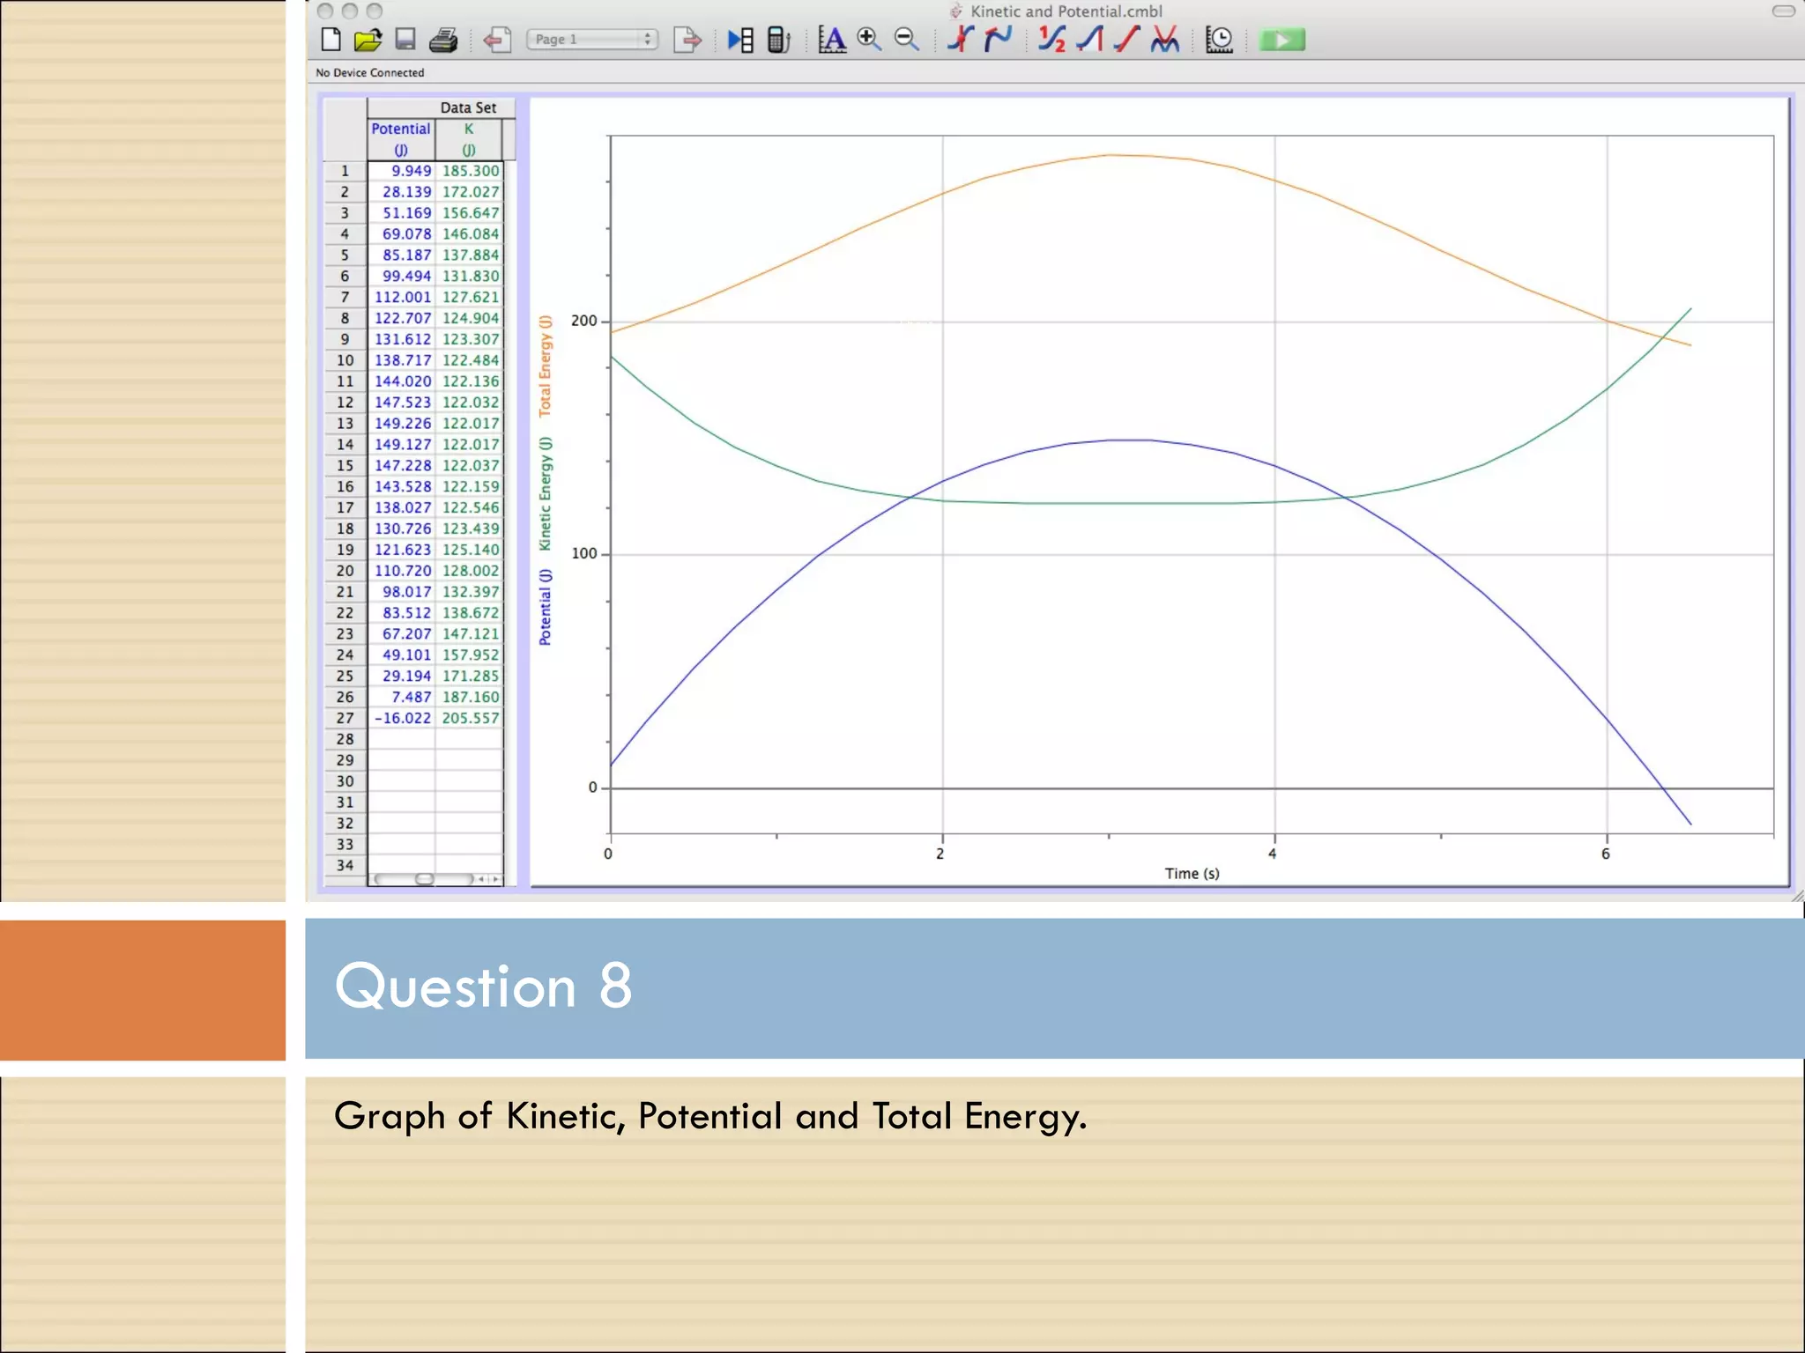Click the Potential (J) y-axis label
Image resolution: width=1805 pixels, height=1353 pixels.
(x=546, y=607)
